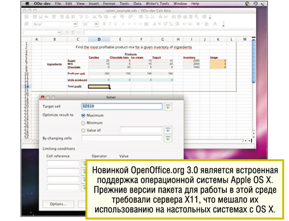The image size is (289, 221).
Task: Click the Target cell input field
Action: coord(122,106)
